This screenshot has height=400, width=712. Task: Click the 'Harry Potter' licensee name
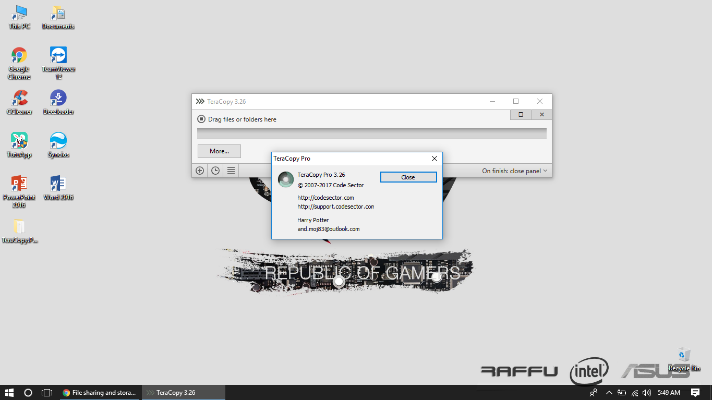coord(313,220)
